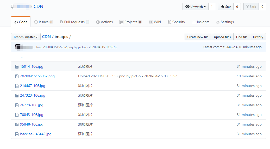Click file icon beside 247323-106.jpg

pos(17,96)
